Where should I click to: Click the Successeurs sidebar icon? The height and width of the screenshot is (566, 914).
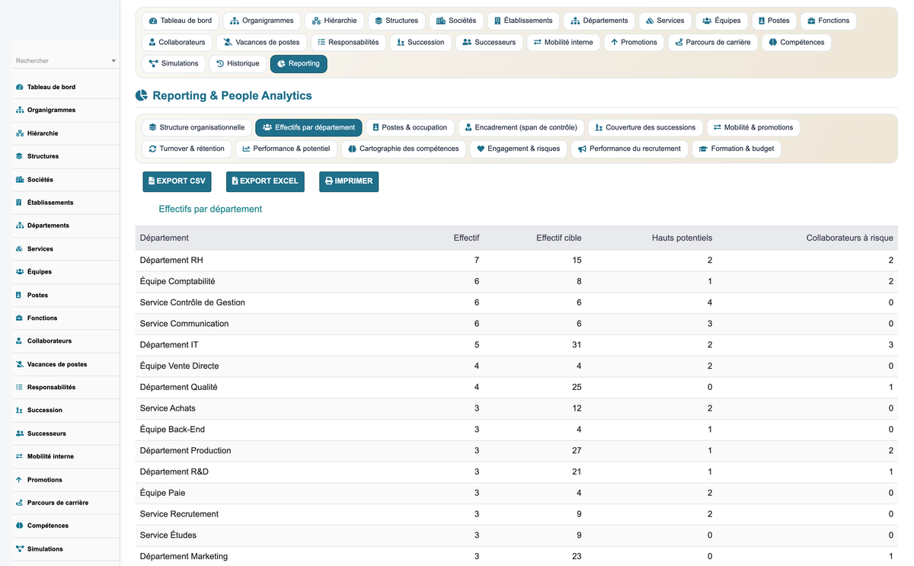tap(19, 433)
